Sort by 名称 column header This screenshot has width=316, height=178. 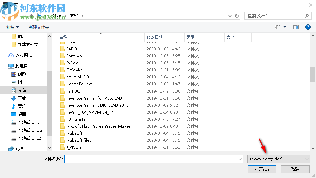click(x=63, y=37)
